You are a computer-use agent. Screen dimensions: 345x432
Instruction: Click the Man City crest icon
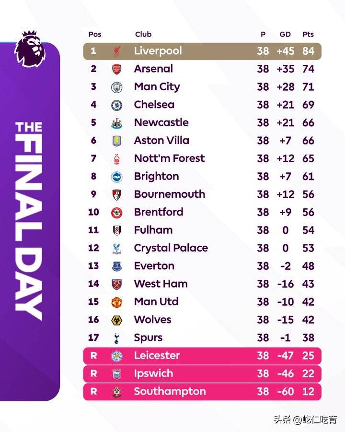(116, 87)
